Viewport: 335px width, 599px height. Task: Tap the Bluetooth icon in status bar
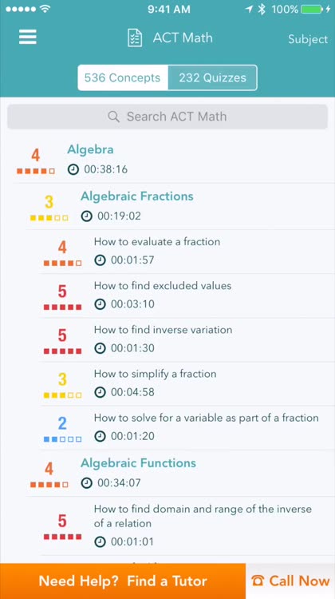[x=262, y=9]
